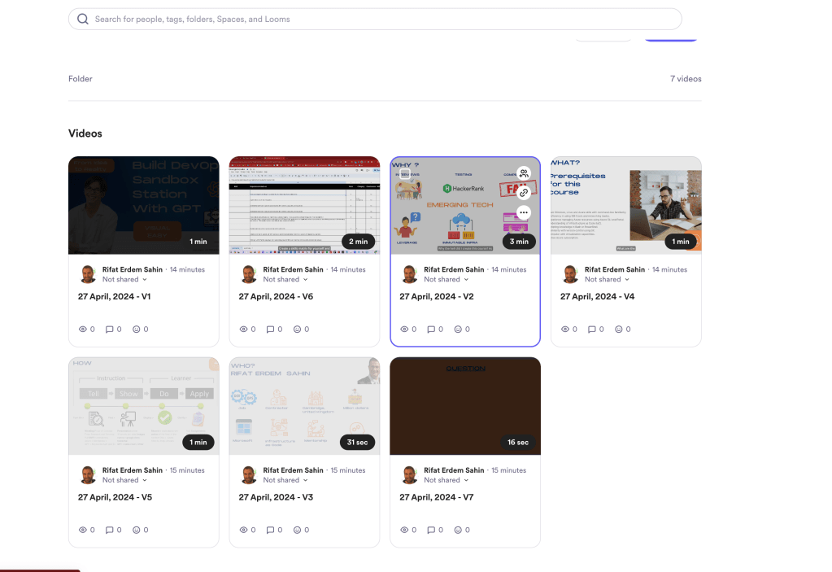Expand the Not shared dropdown for V3
Image resolution: width=832 pixels, height=572 pixels.
point(285,480)
